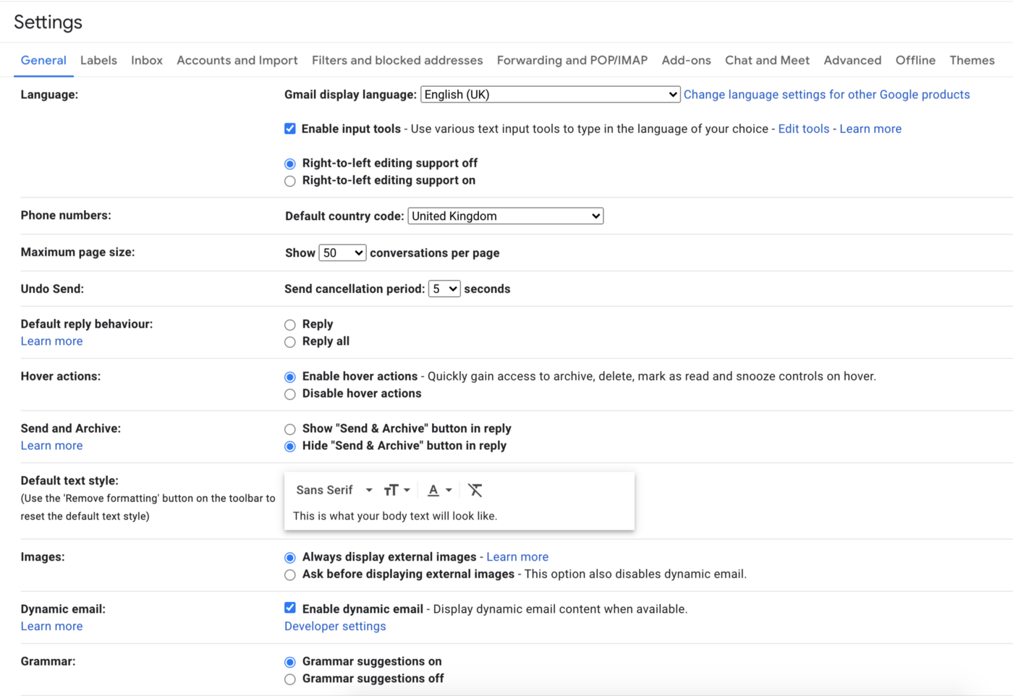Select Right-to-left editing support on
This screenshot has height=696, width=1013.
click(290, 181)
